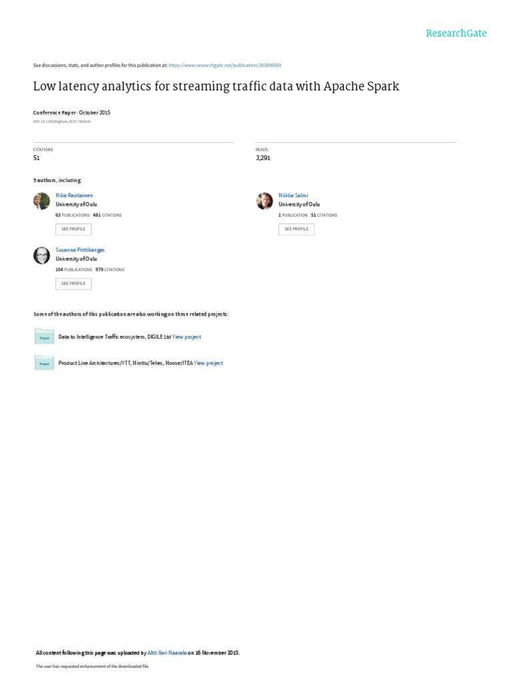Click the paper title about Apache Spark

click(216, 86)
